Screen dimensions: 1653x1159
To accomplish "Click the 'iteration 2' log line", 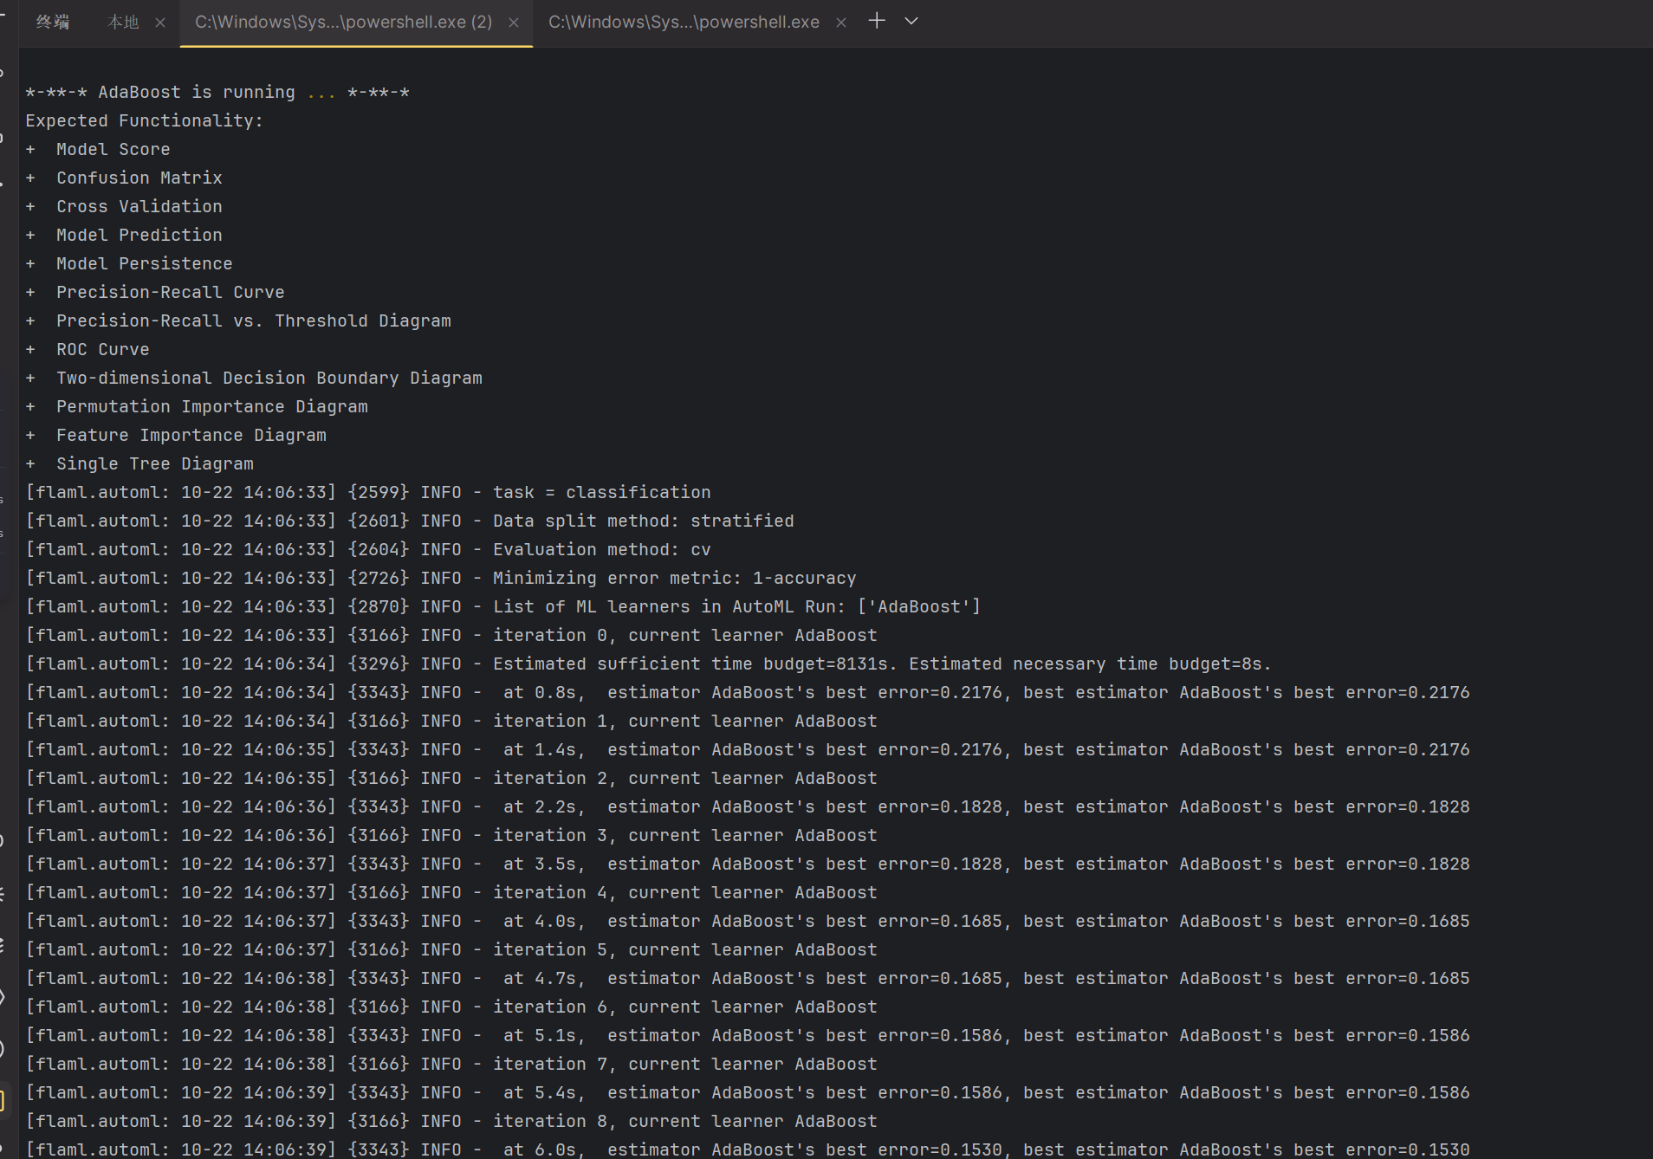I will [451, 778].
